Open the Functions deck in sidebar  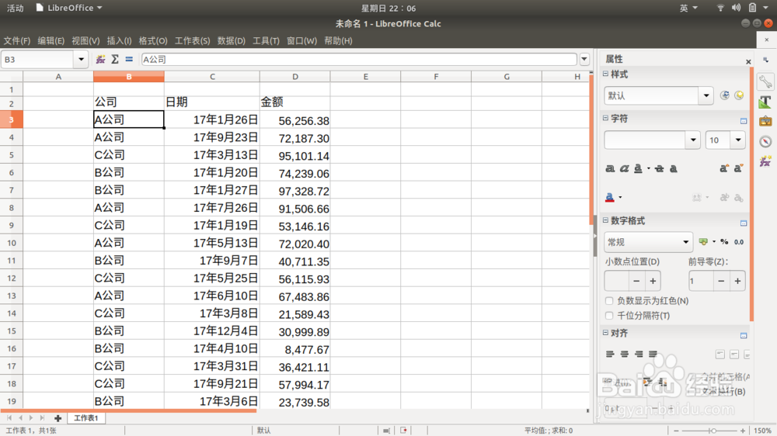point(765,161)
